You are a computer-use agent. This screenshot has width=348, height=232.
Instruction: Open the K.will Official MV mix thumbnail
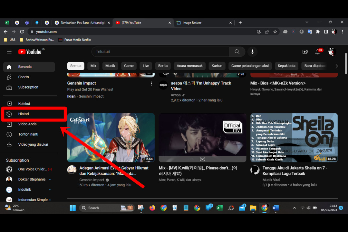202,138
